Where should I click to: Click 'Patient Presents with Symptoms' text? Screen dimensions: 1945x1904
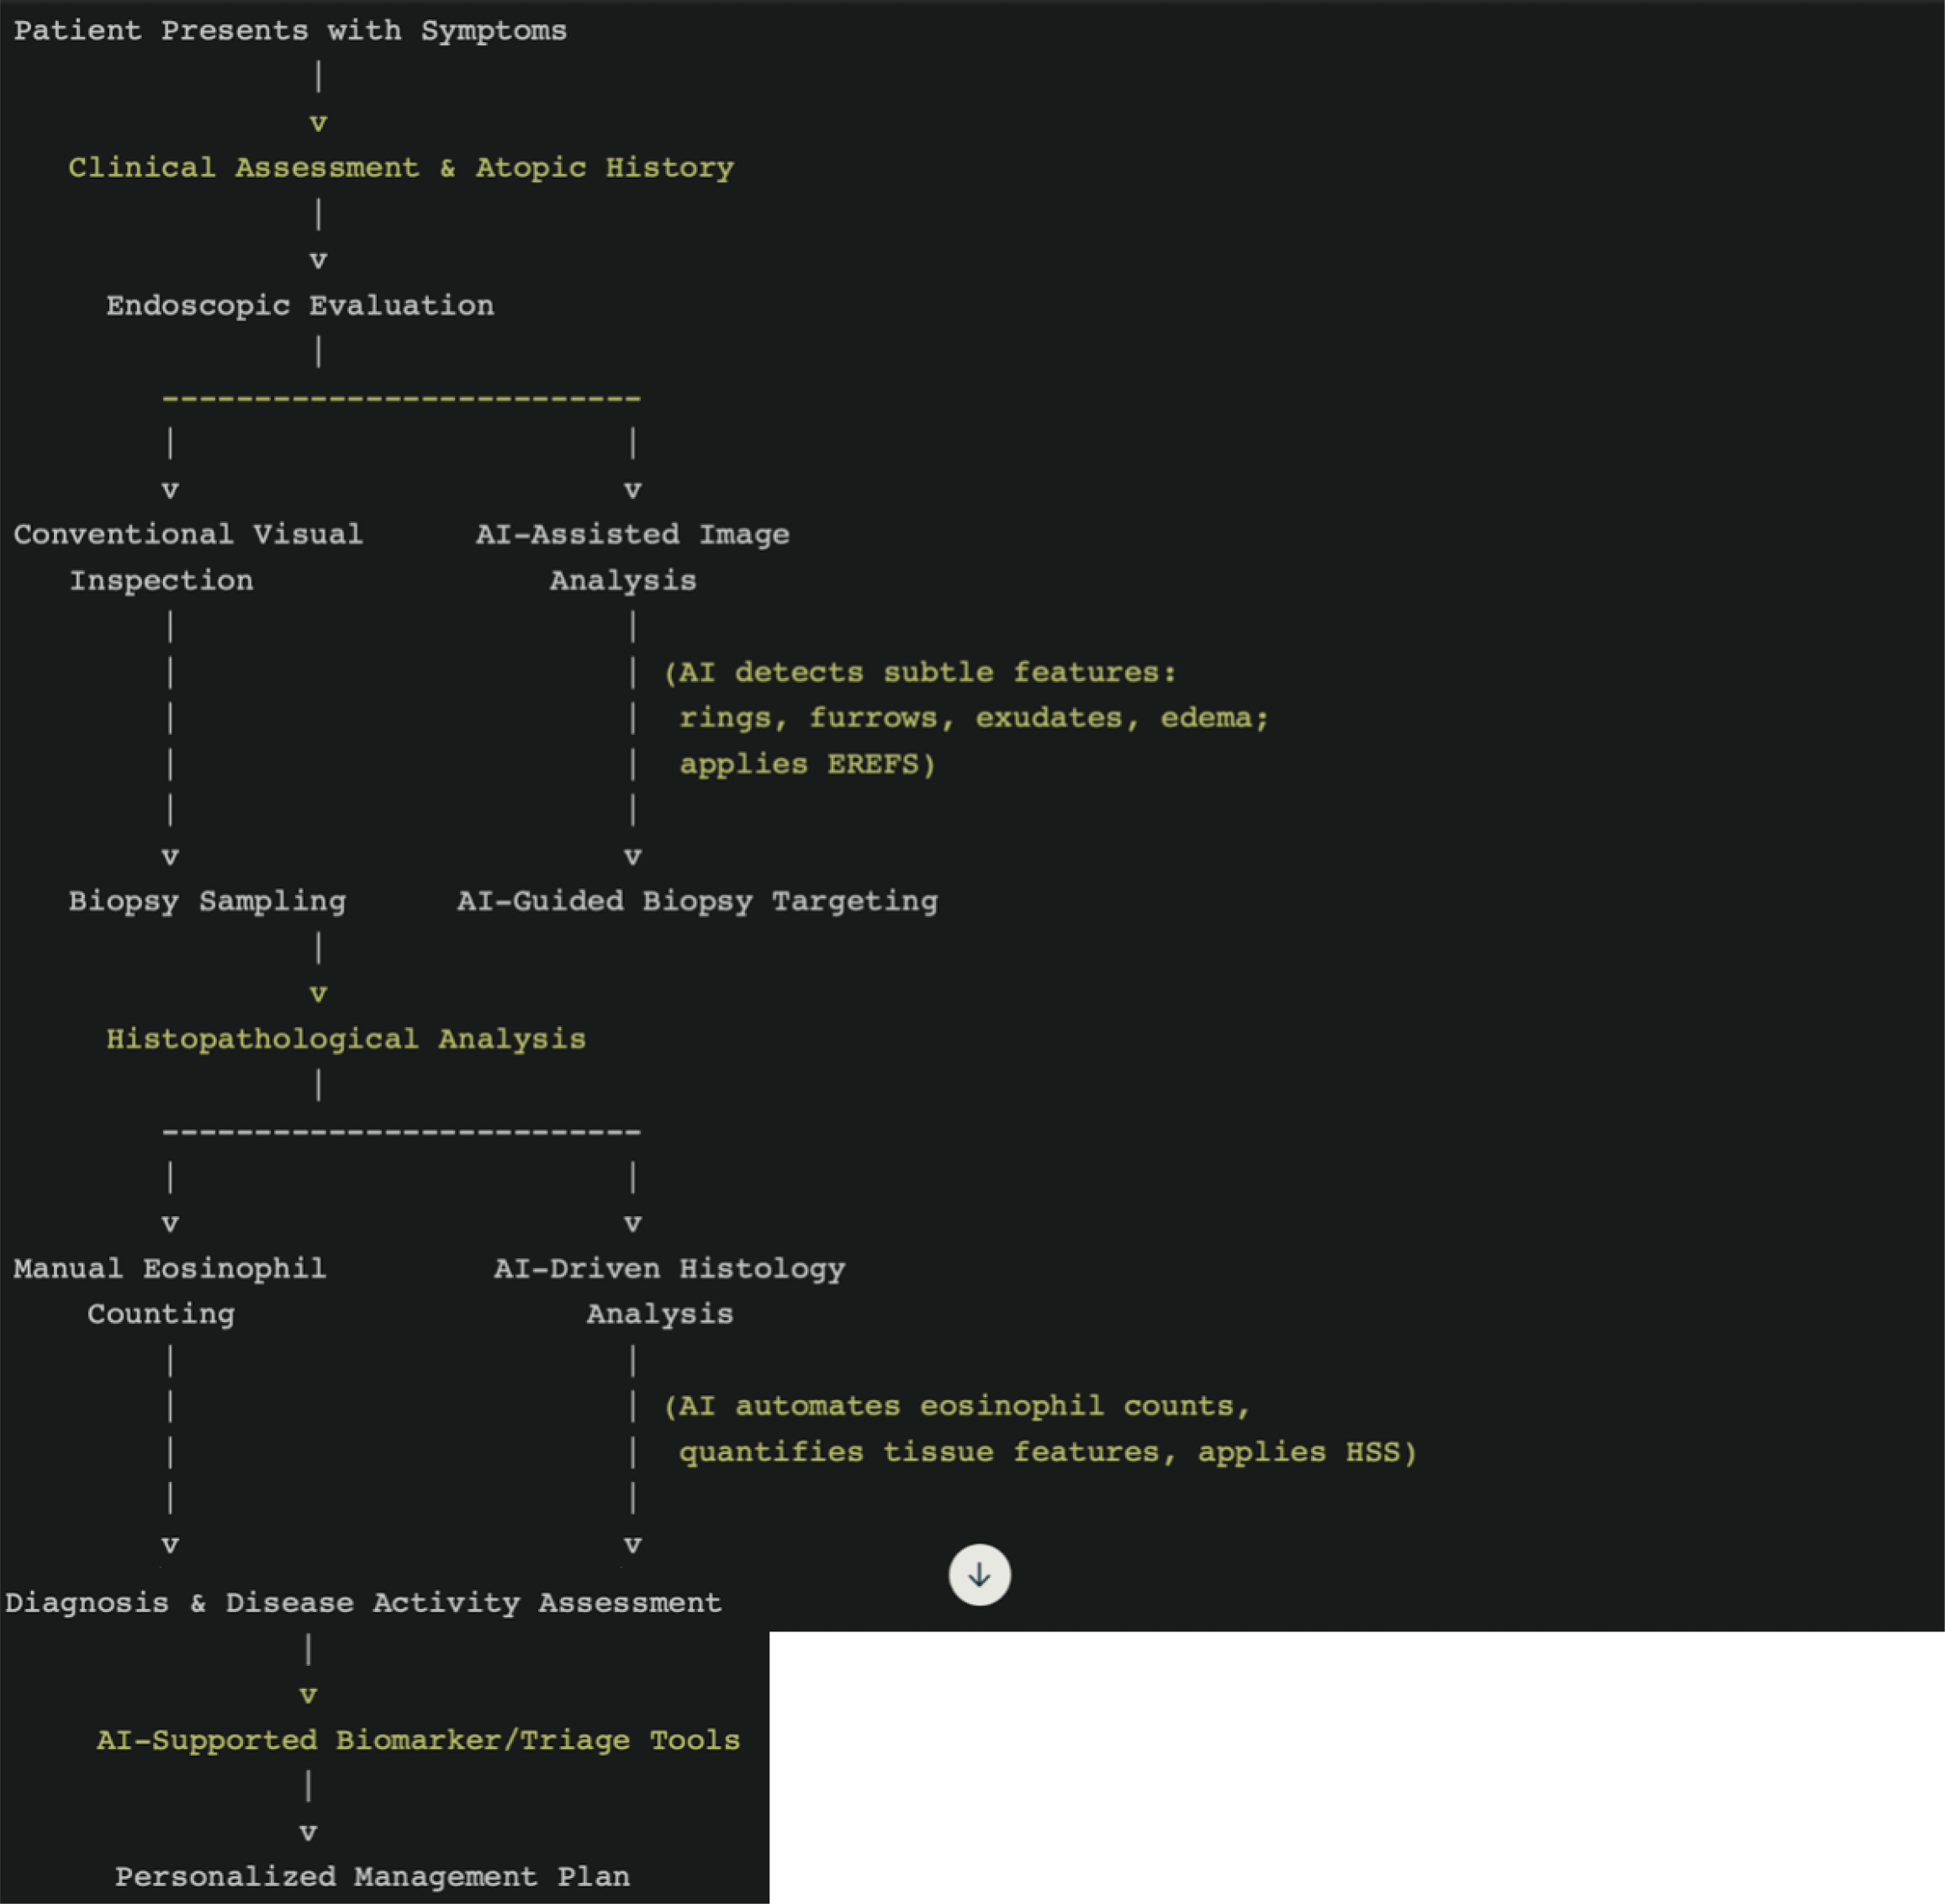290,31
